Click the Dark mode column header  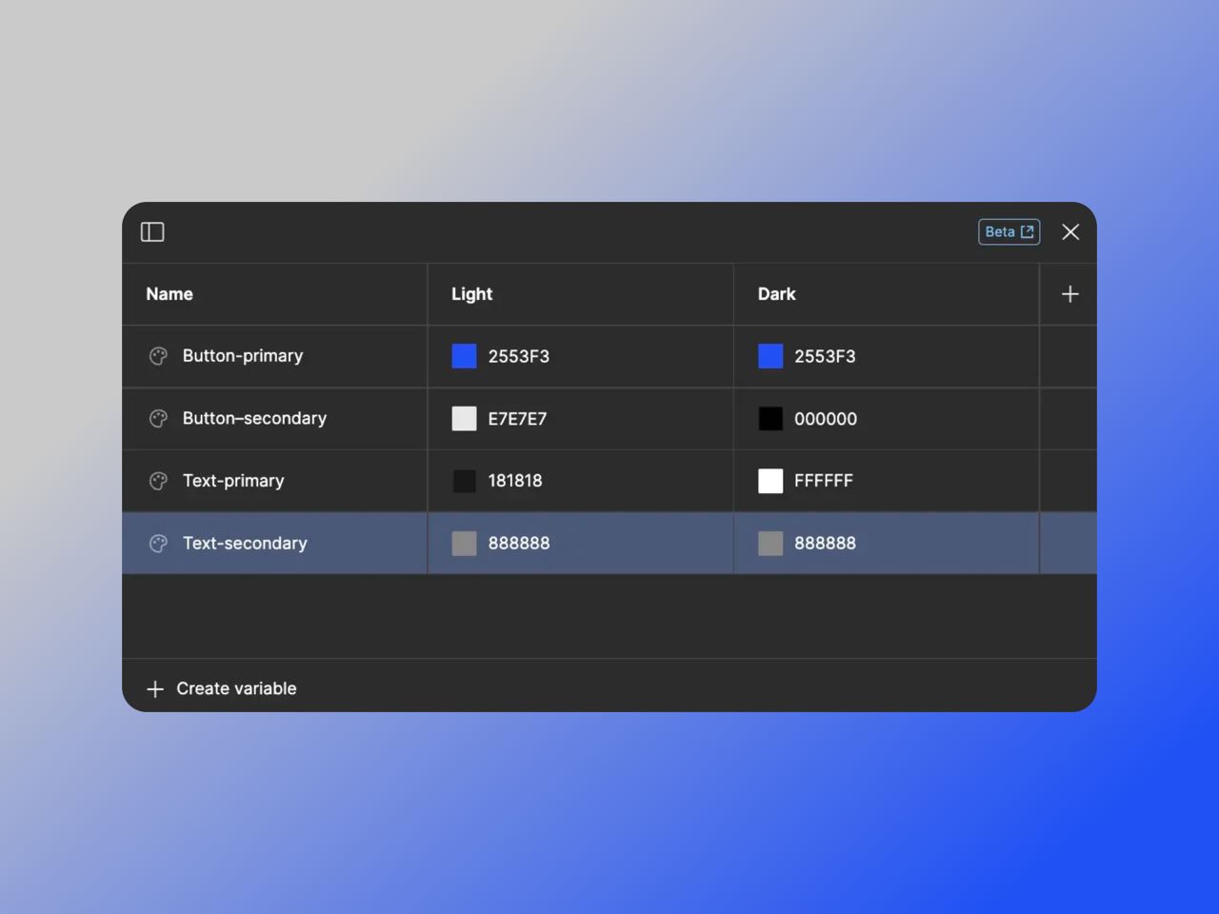point(776,294)
